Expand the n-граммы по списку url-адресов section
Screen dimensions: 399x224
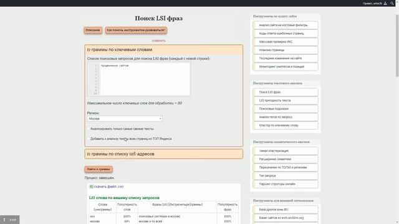point(163,154)
